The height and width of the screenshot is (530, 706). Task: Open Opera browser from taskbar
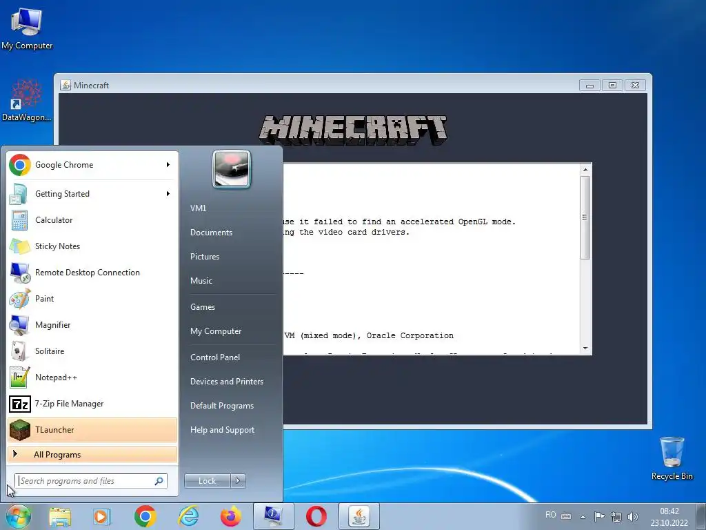pos(316,516)
